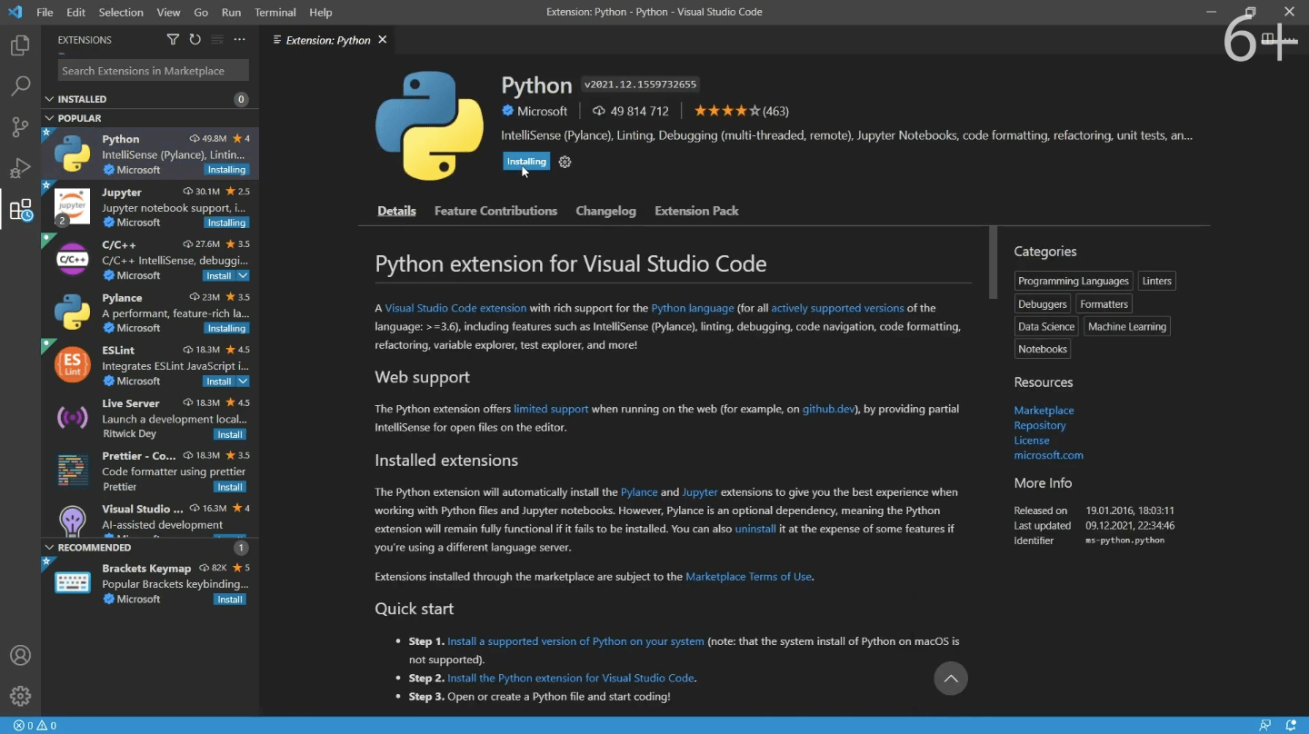Select Brackets Keymap extension icon
1309x734 pixels.
point(73,583)
